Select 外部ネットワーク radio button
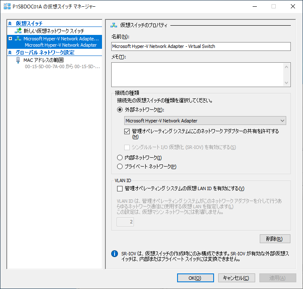 (120, 110)
